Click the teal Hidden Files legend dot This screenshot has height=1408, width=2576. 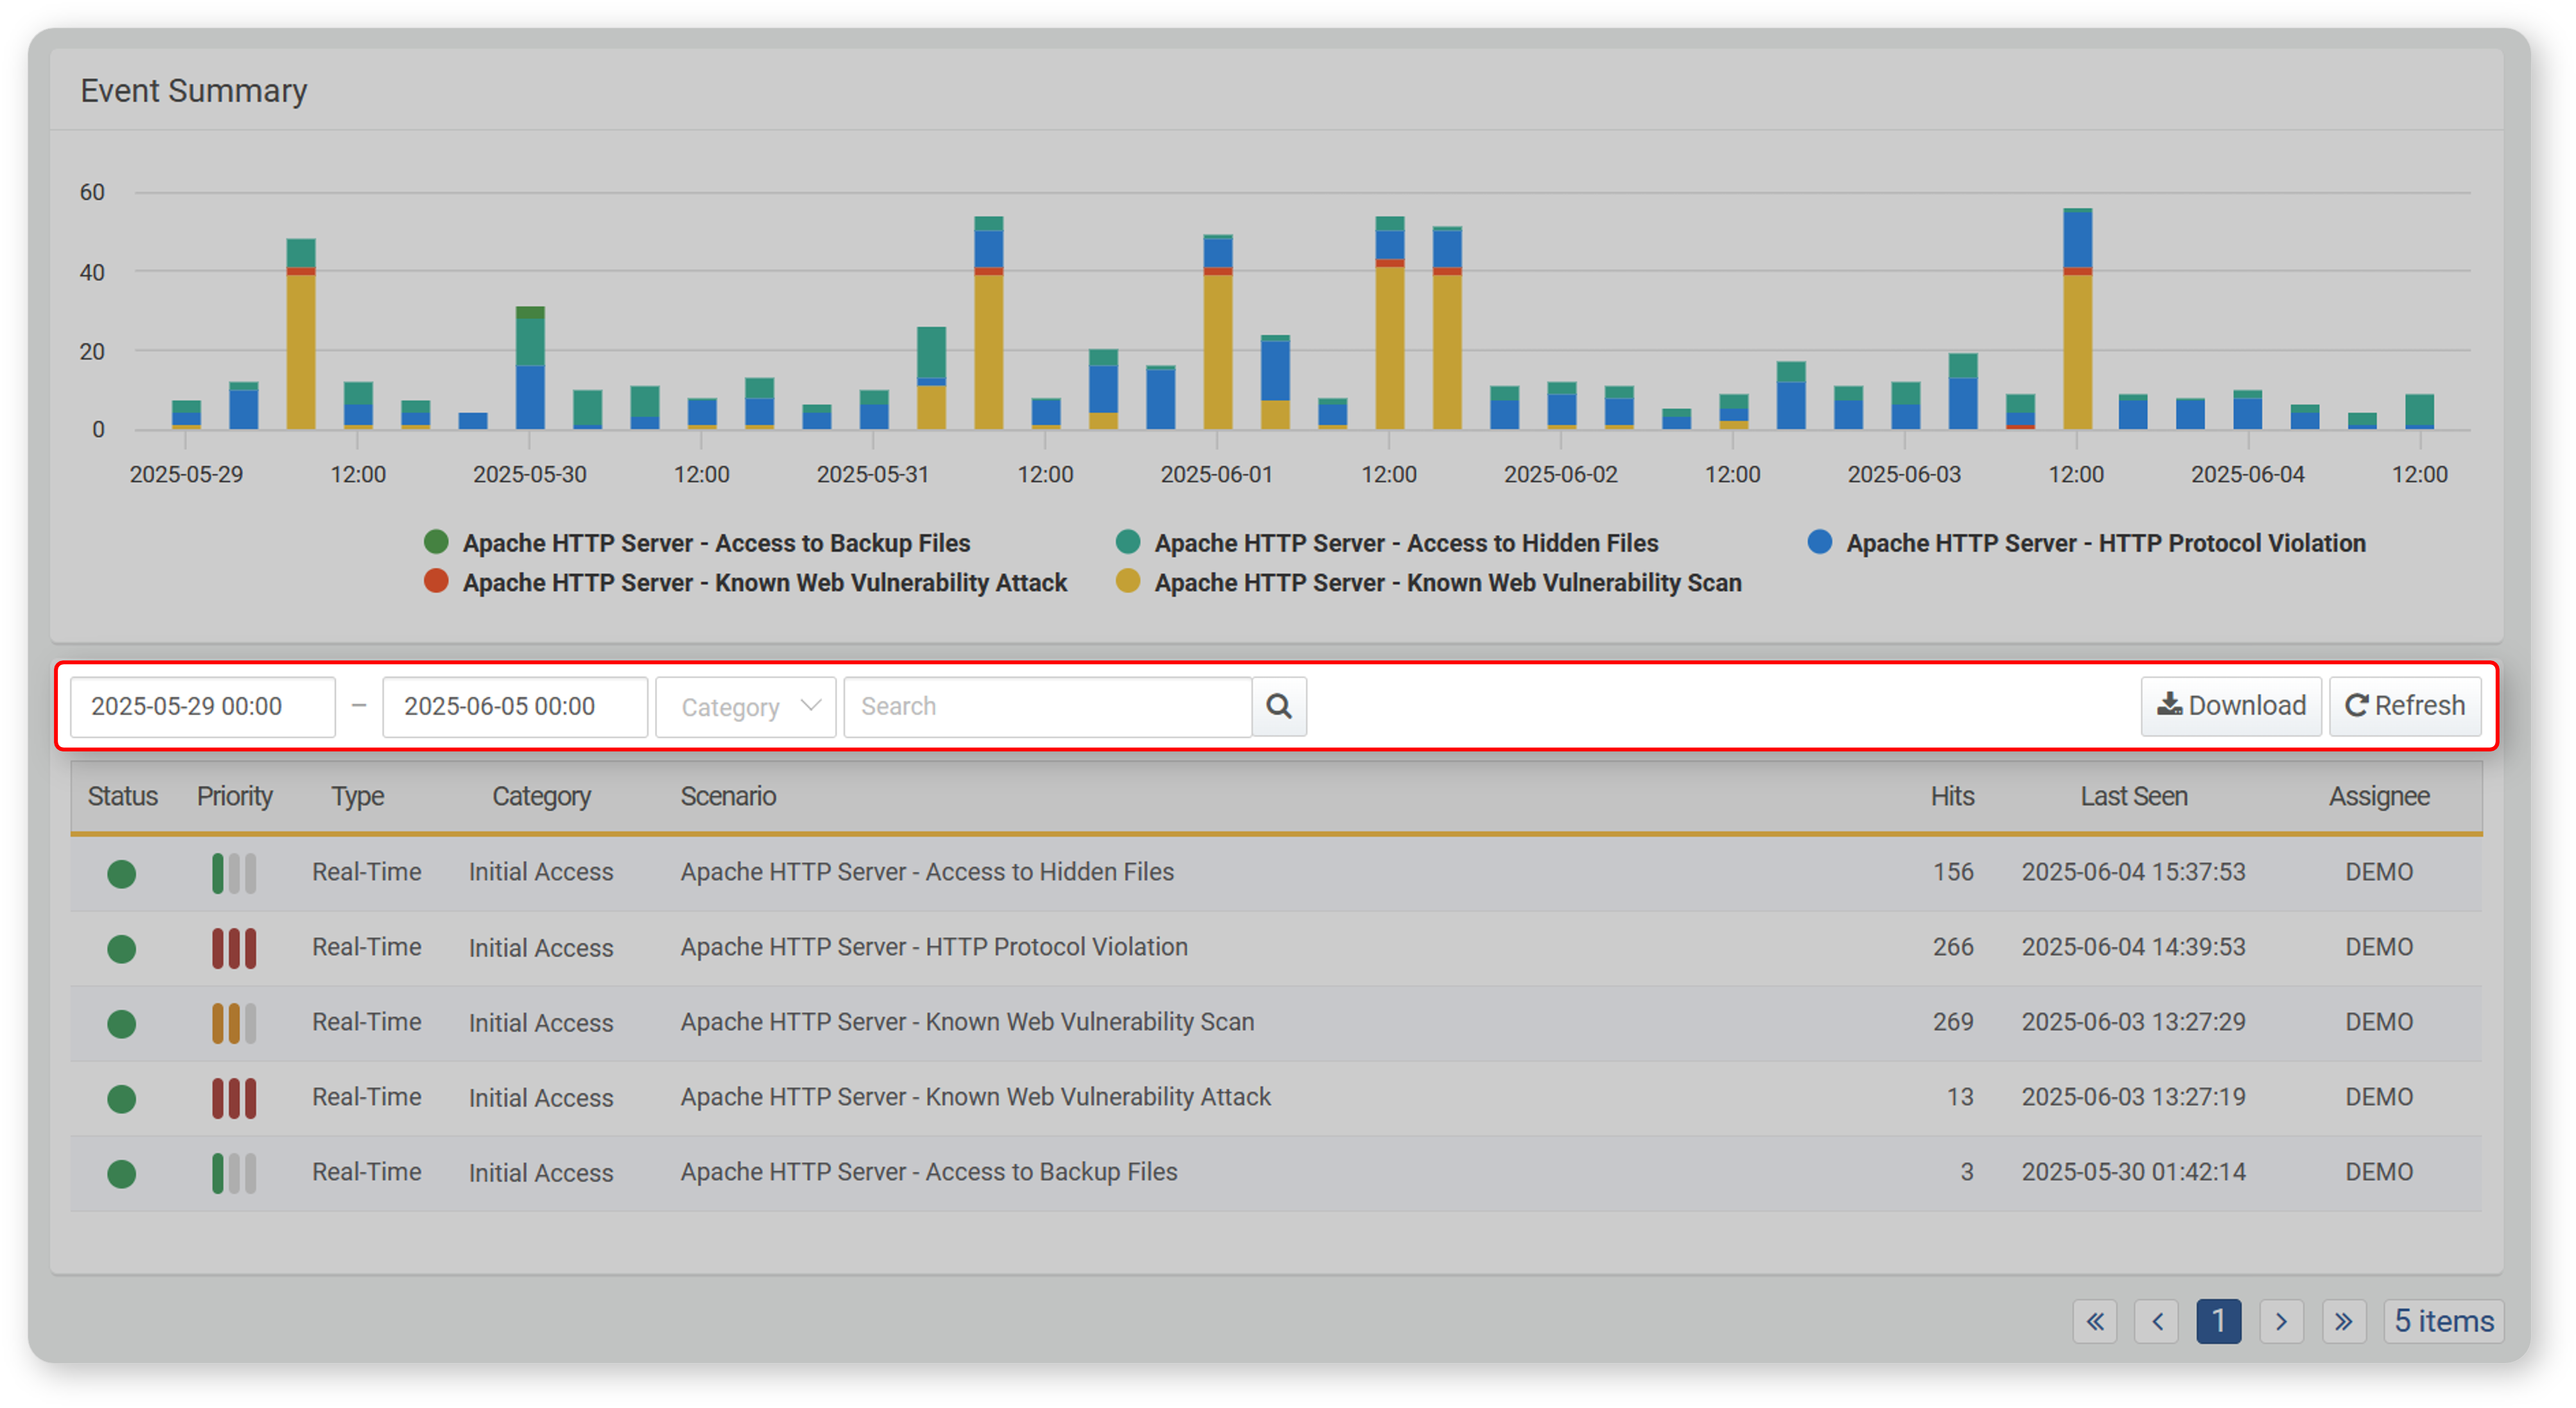(1128, 542)
